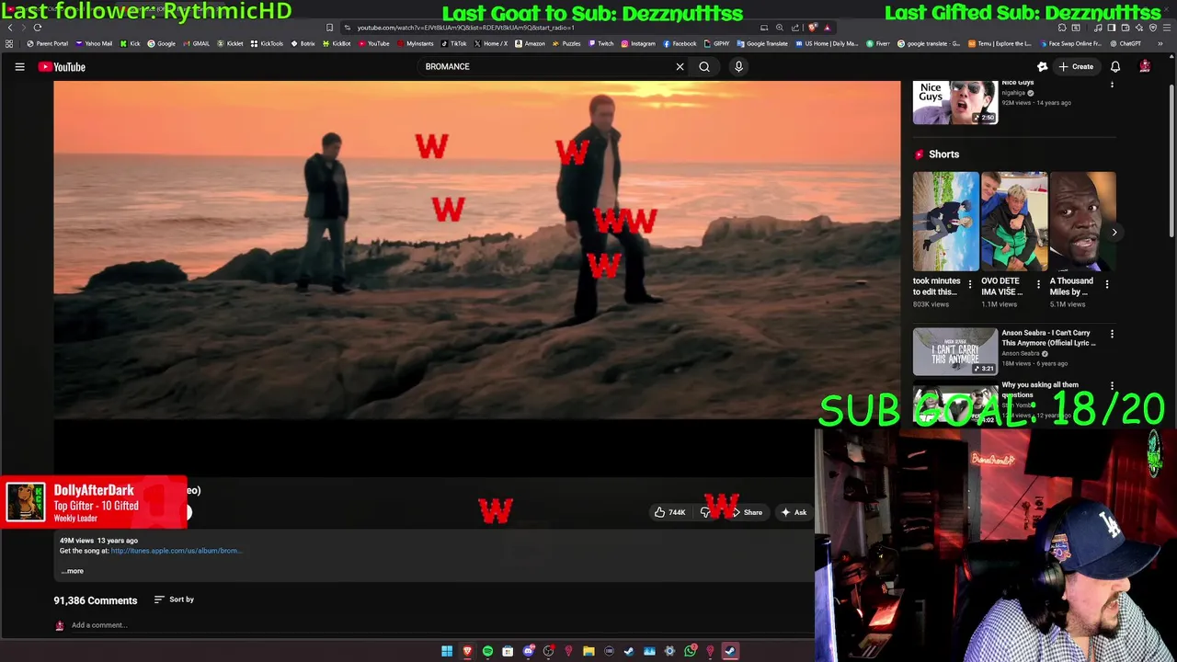Open Microsoft Store from the taskbar
Image resolution: width=1177 pixels, height=662 pixels.
(508, 651)
